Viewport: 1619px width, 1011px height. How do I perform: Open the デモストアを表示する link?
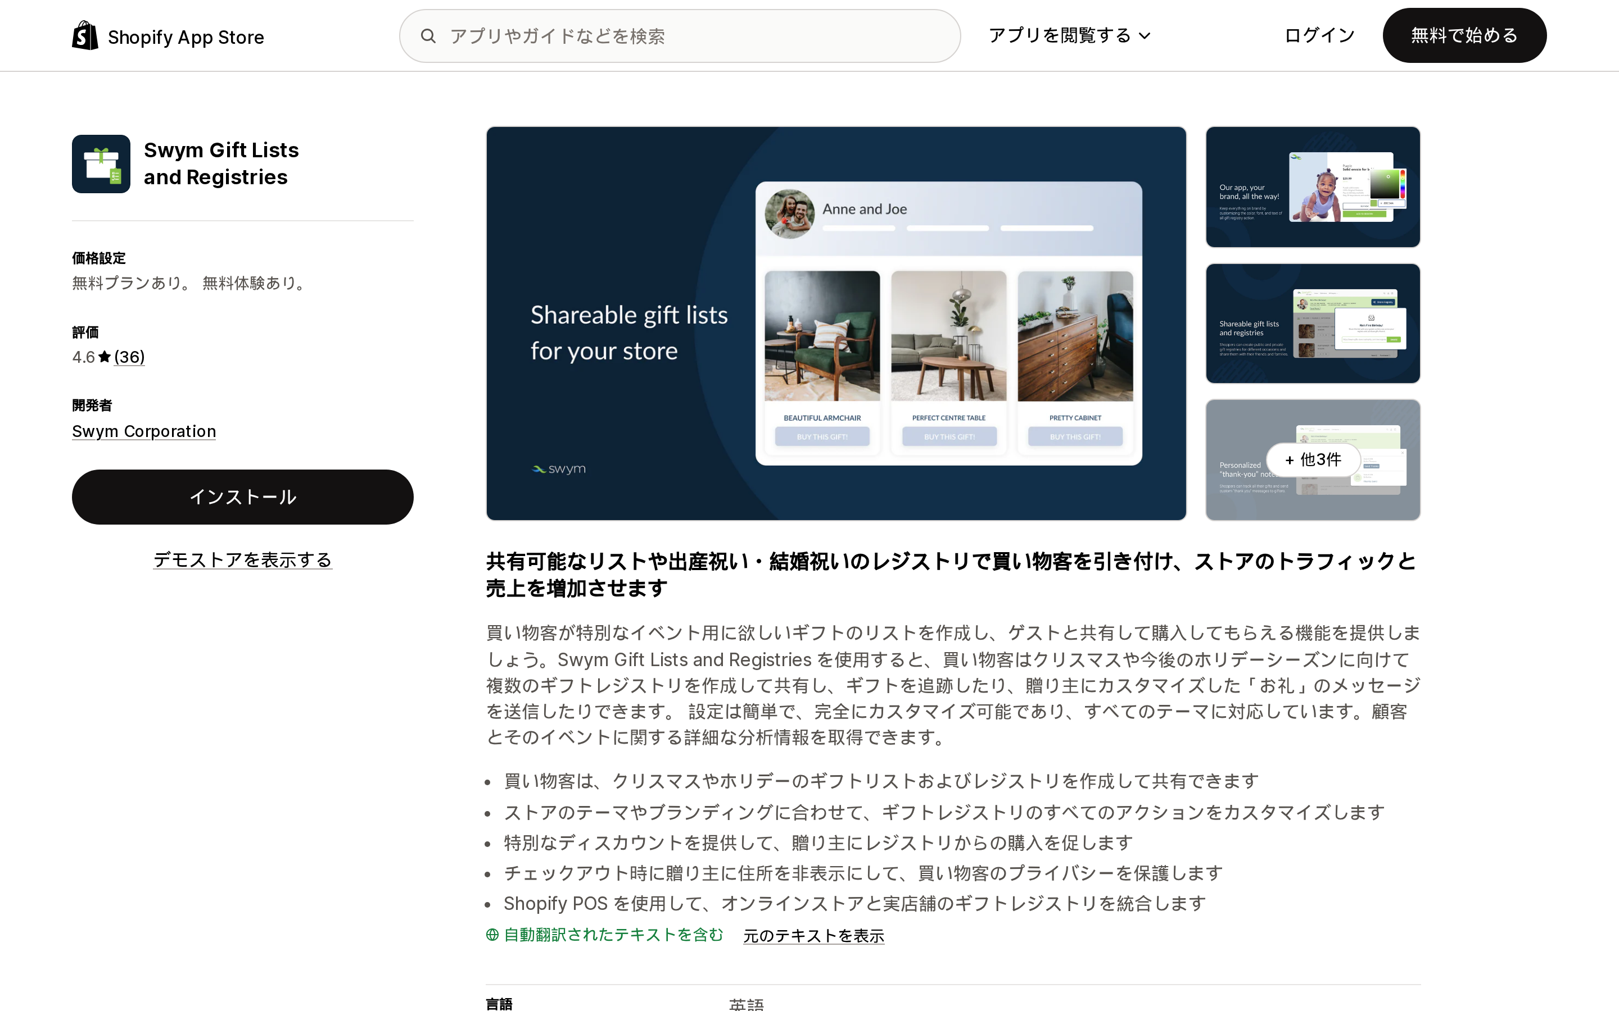(243, 559)
